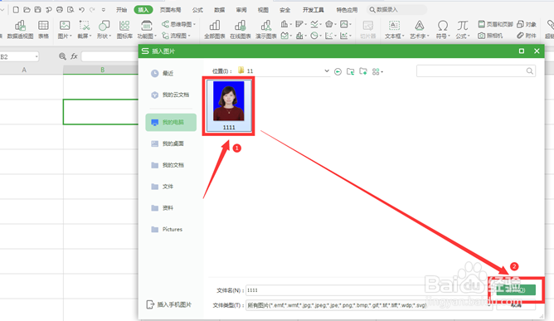Click 插入手机图片 insert phone picture
Image resolution: width=554 pixels, height=321 pixels.
(169, 304)
